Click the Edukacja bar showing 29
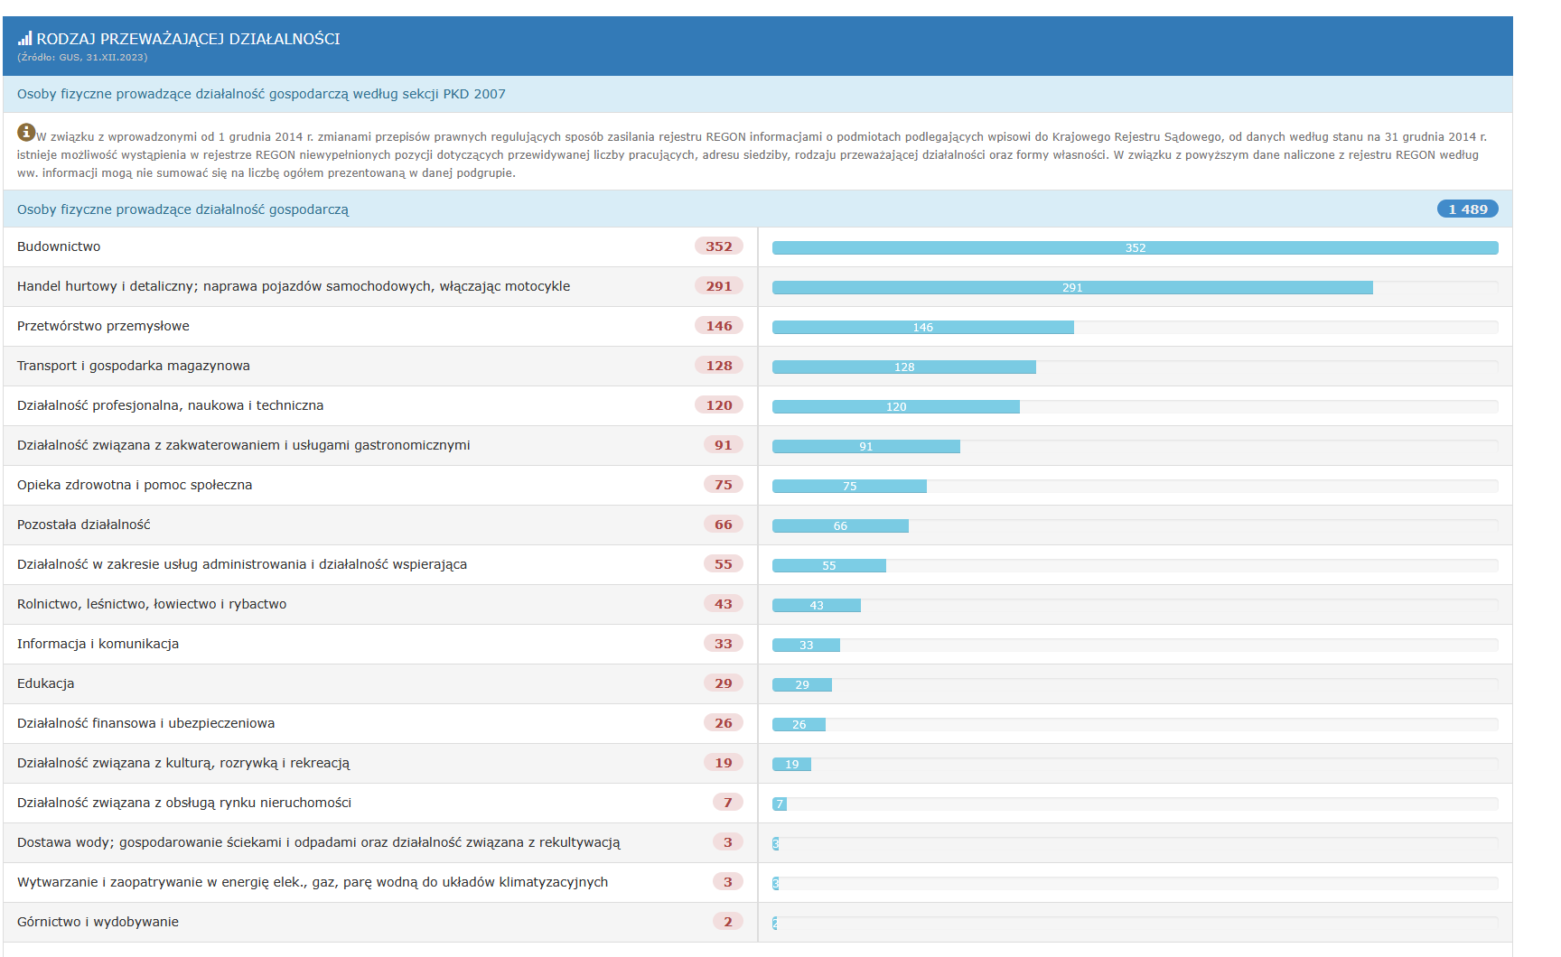 [801, 685]
